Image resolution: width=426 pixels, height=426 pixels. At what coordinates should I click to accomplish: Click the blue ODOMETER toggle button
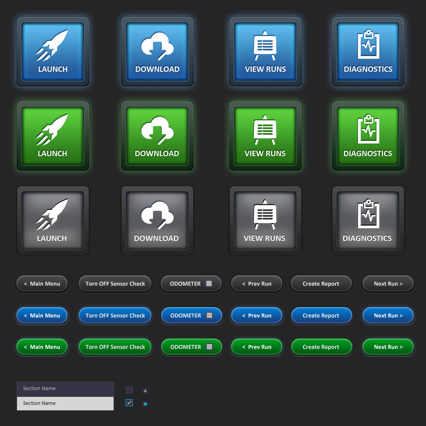[x=191, y=315]
